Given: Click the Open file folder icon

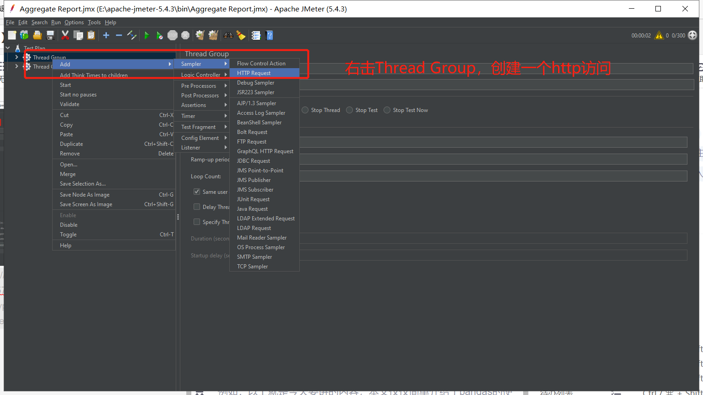Looking at the screenshot, I should (38, 35).
